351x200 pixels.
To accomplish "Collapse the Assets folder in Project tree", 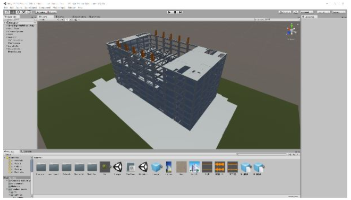I will click(x=5, y=178).
